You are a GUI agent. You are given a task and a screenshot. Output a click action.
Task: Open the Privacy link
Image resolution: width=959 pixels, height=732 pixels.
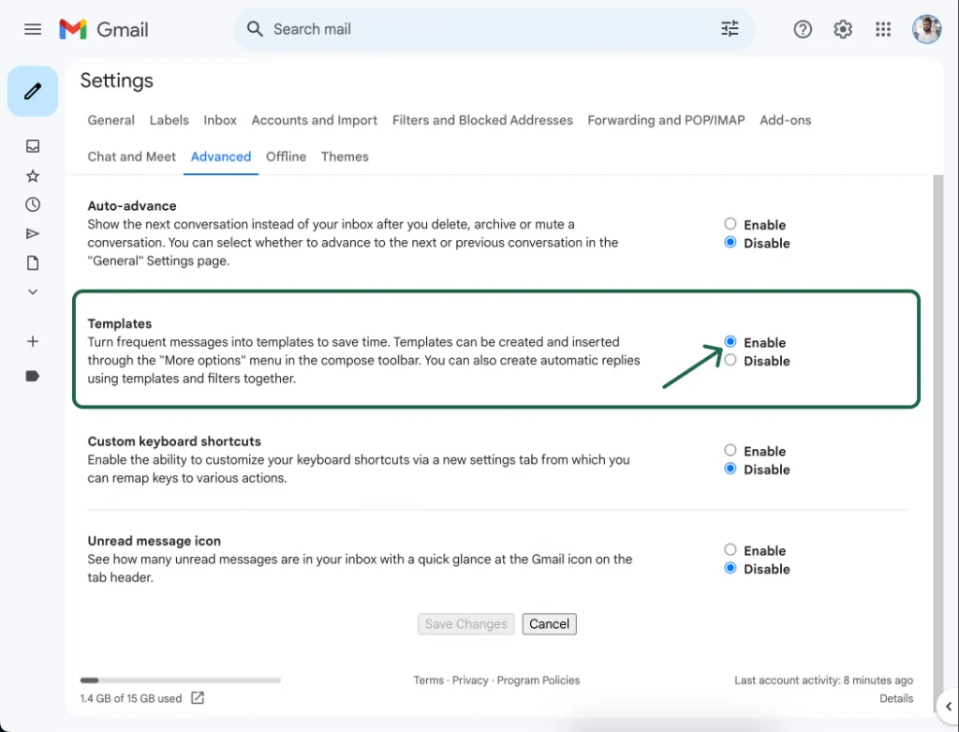(470, 680)
